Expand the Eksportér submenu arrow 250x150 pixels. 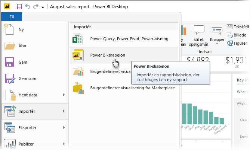pyautogui.click(x=64, y=127)
